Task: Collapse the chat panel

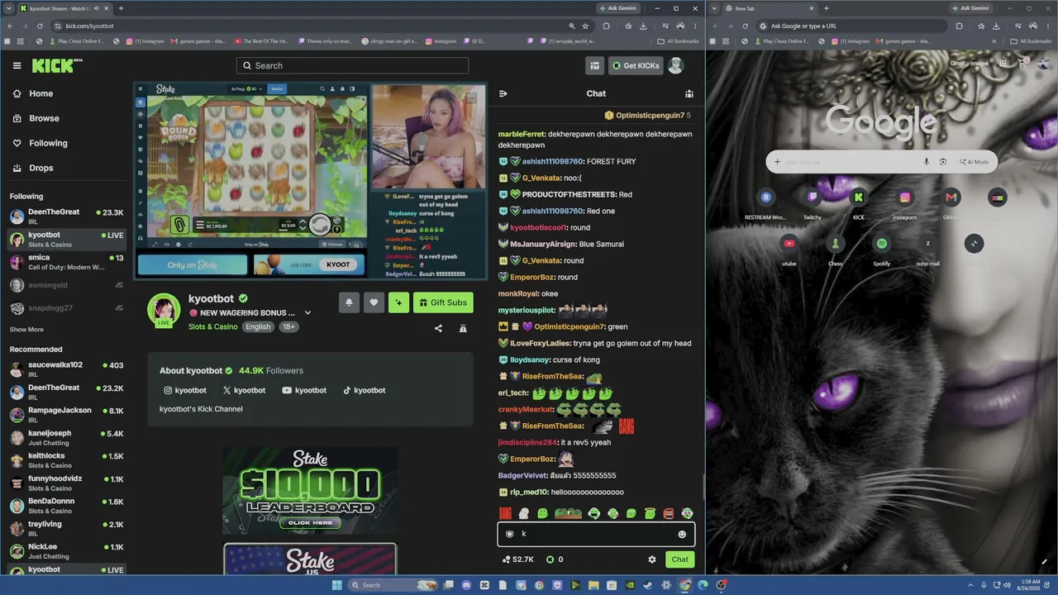Action: [503, 93]
